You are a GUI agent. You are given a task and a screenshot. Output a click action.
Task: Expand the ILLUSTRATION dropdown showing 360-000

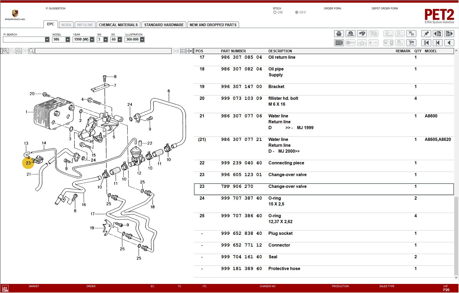click(142, 39)
